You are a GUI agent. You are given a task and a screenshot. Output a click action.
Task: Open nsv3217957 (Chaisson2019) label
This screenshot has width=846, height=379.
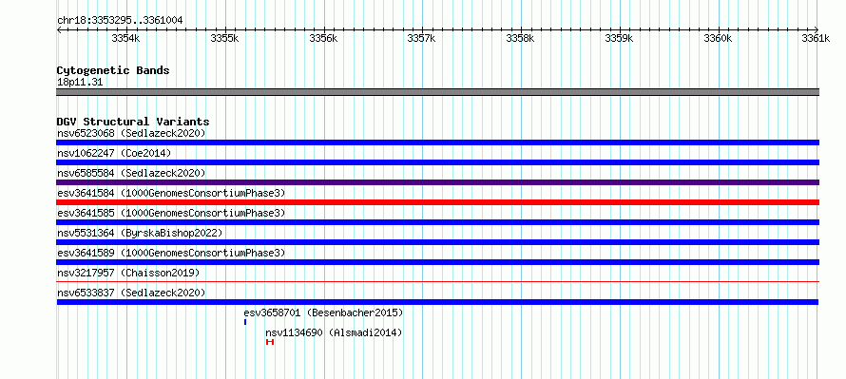[x=128, y=273]
